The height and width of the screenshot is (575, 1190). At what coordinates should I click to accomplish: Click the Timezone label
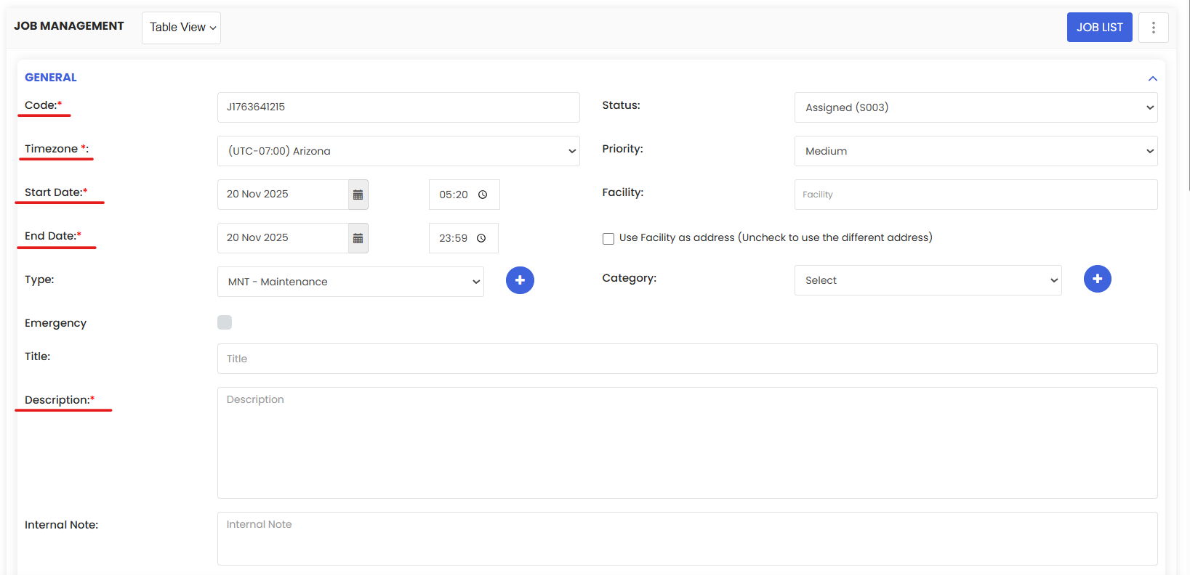(x=57, y=149)
